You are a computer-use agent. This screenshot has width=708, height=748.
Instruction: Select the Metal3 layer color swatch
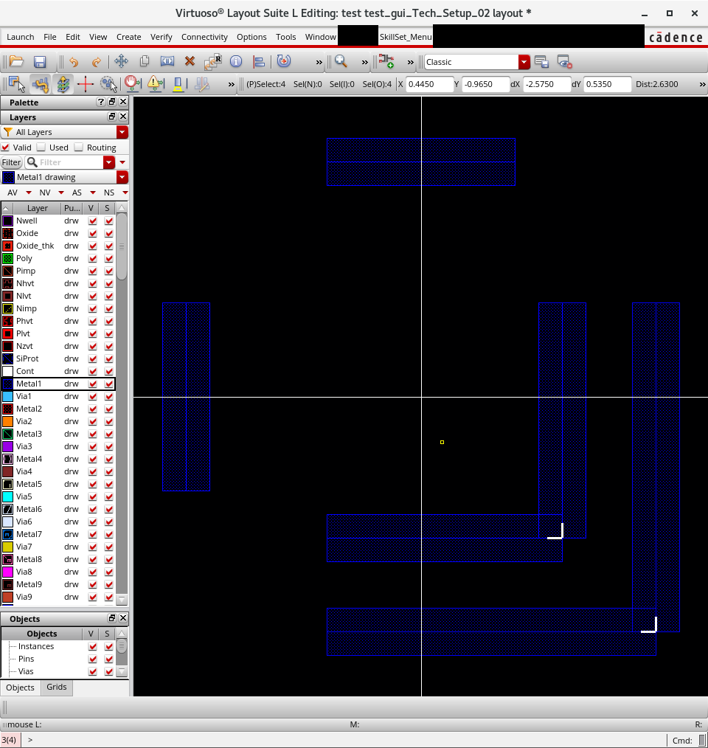(x=8, y=434)
